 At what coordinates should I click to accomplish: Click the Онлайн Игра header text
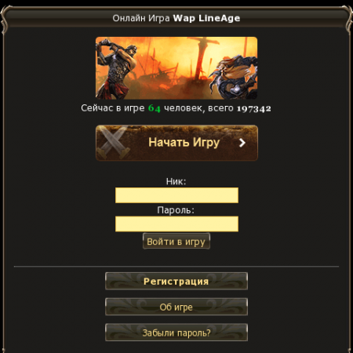click(x=141, y=18)
